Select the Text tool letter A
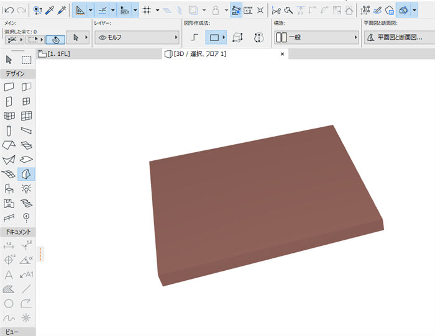This screenshot has height=336, width=435. pos(9,275)
